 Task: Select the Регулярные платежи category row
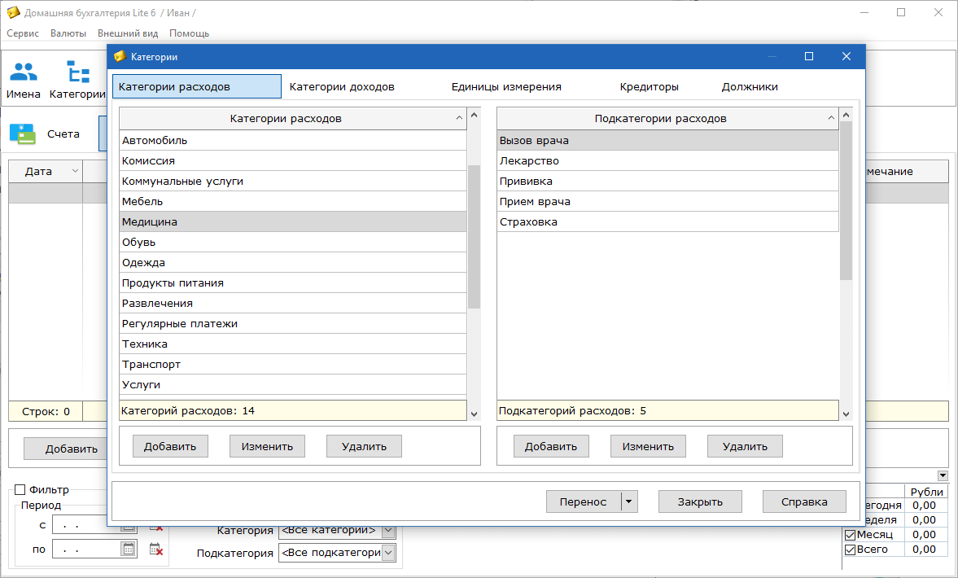pyautogui.click(x=293, y=323)
